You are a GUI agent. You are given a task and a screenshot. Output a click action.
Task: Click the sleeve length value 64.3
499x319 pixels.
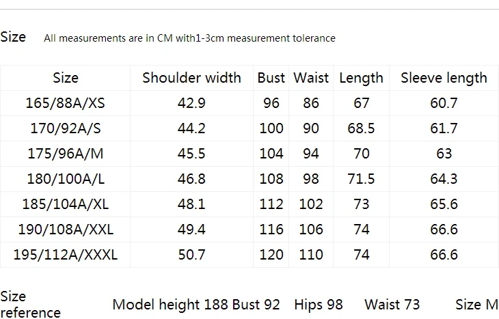pos(444,179)
